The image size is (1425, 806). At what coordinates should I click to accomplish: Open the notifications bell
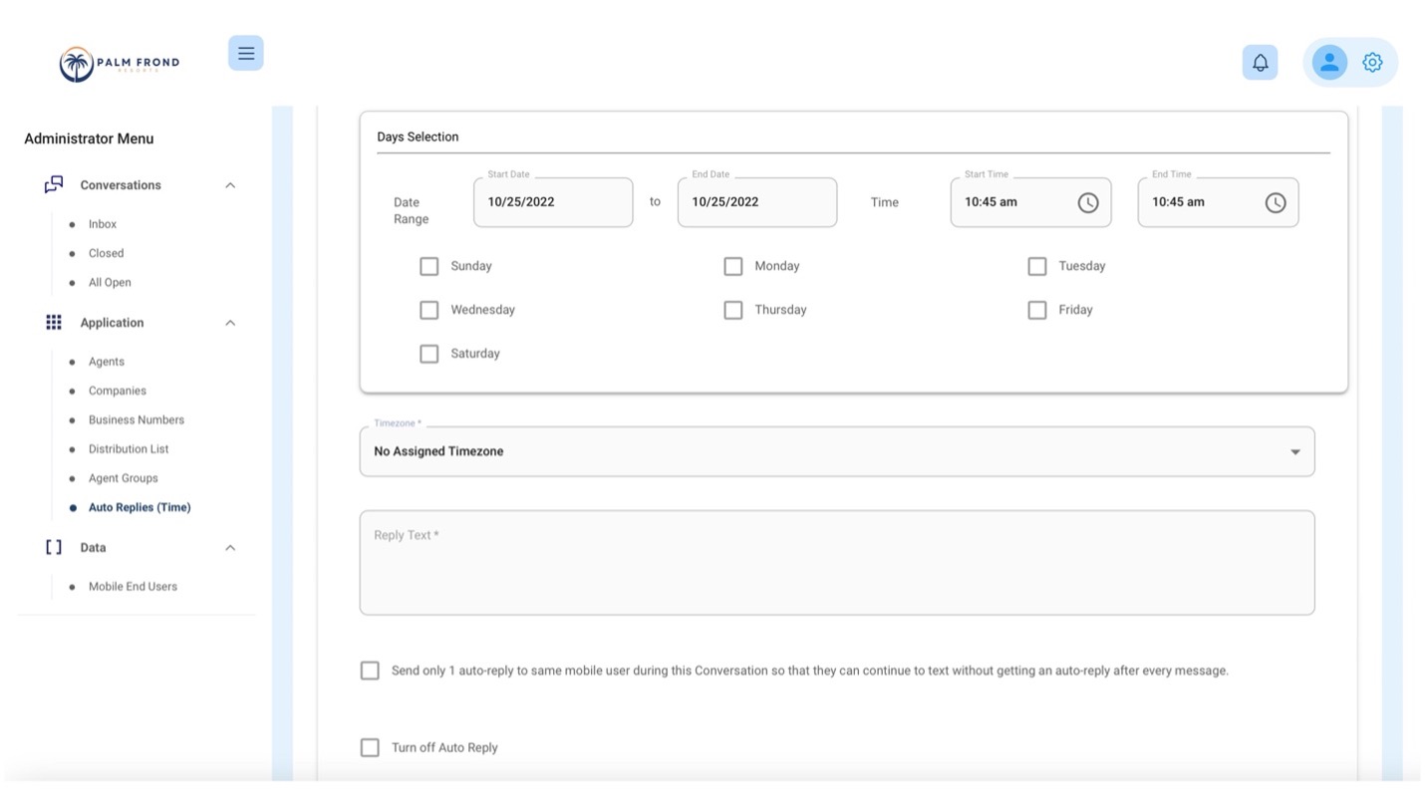(1260, 63)
